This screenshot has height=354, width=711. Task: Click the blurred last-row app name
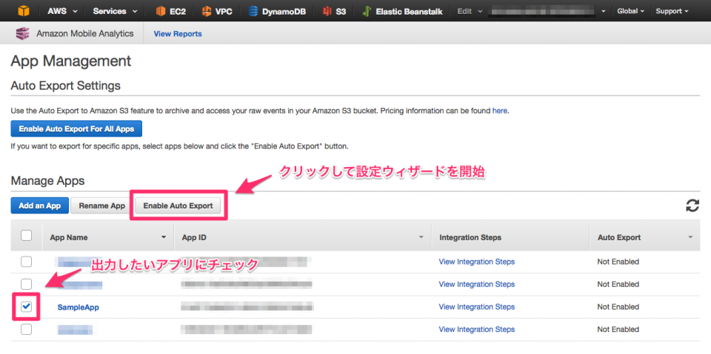click(76, 329)
